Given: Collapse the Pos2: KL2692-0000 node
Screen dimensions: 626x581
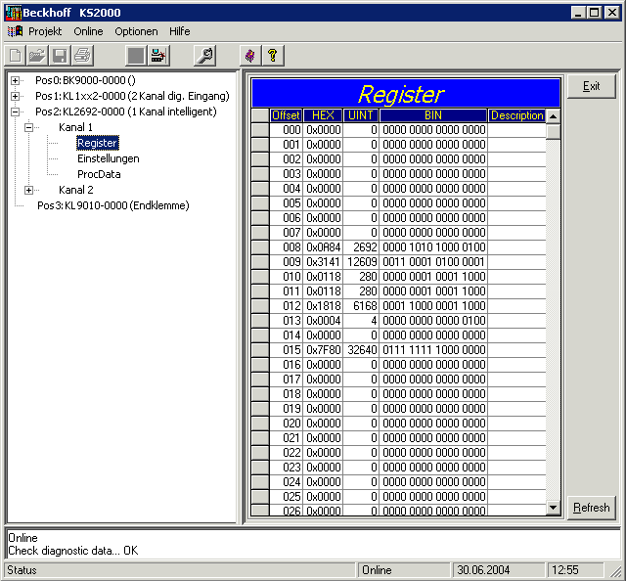Looking at the screenshot, I should point(16,112).
